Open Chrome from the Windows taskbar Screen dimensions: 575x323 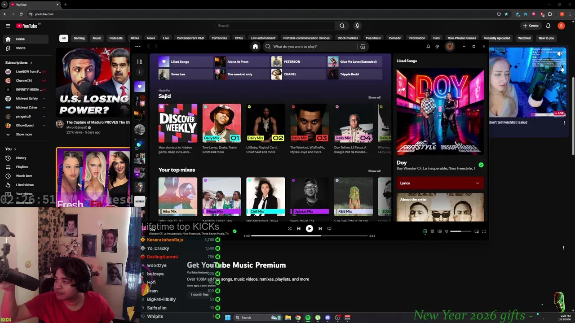click(298, 318)
